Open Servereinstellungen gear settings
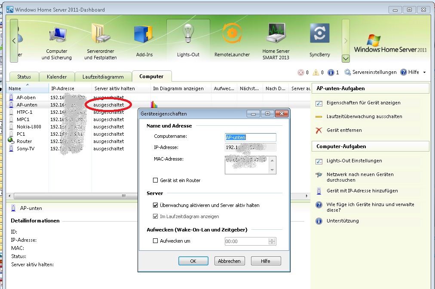The width and height of the screenshot is (435, 289). (347, 72)
